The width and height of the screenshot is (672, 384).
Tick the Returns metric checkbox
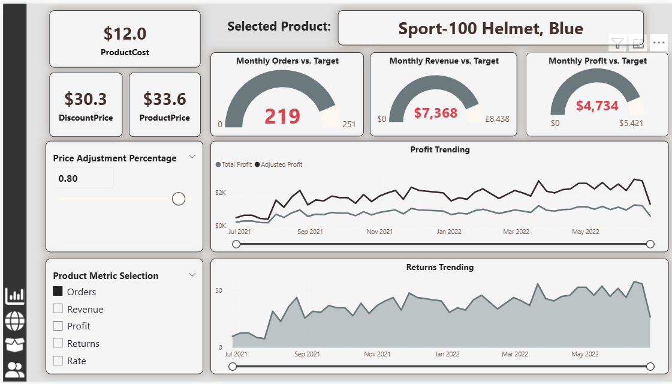click(x=58, y=343)
